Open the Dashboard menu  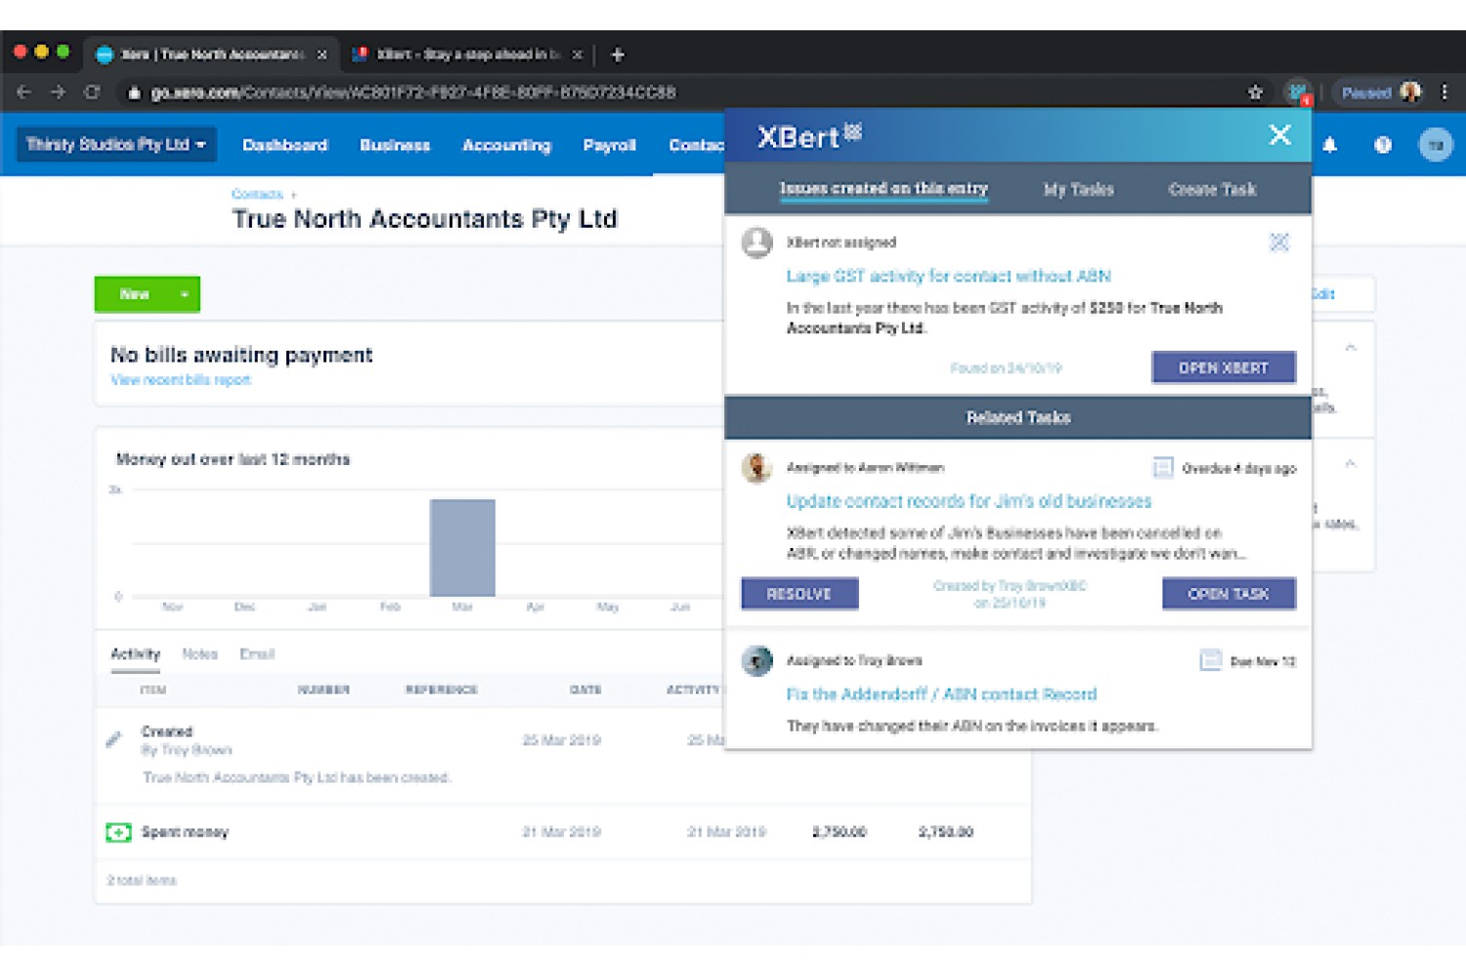[284, 145]
